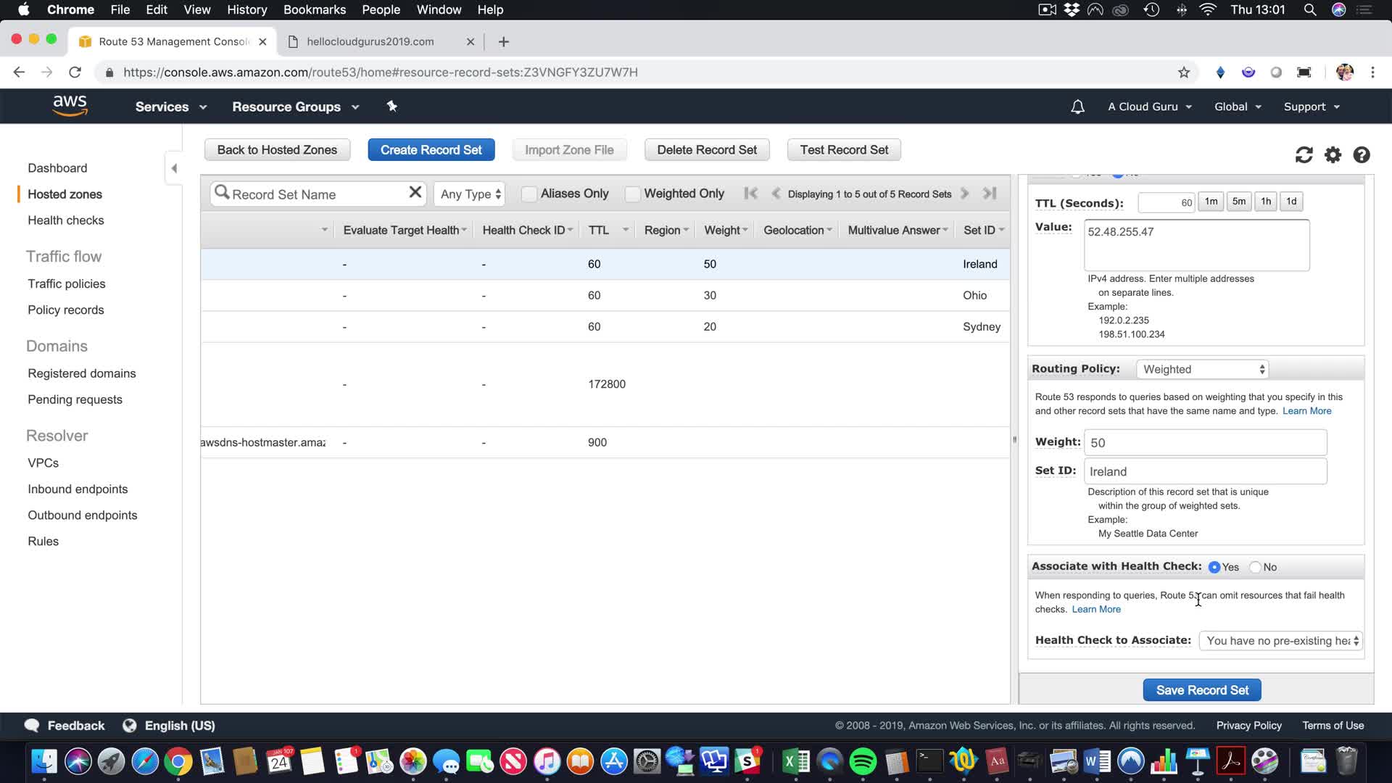The image size is (1392, 783).
Task: Open AWS notifications bell
Action: pos(1077,107)
